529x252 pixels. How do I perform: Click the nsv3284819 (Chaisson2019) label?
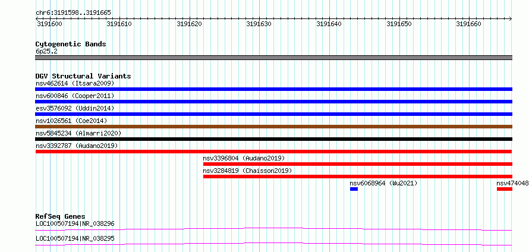point(247,171)
